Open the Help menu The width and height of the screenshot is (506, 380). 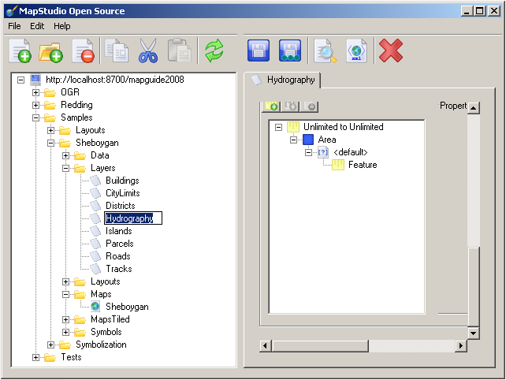pyautogui.click(x=61, y=26)
